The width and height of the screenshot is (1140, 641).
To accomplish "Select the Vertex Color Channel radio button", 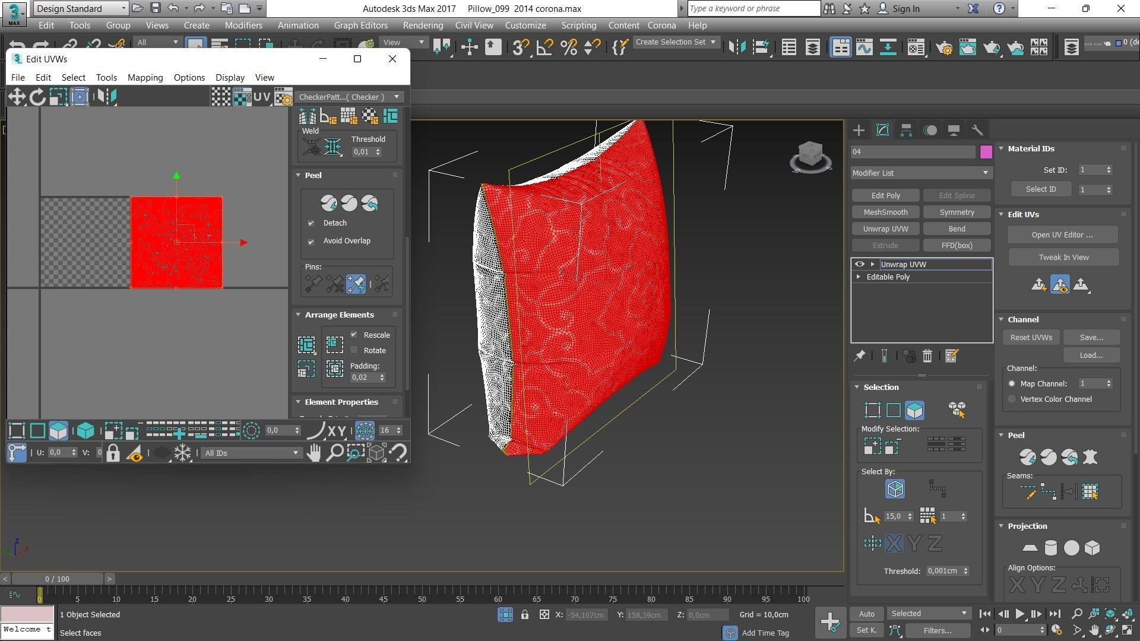I will coord(1012,399).
